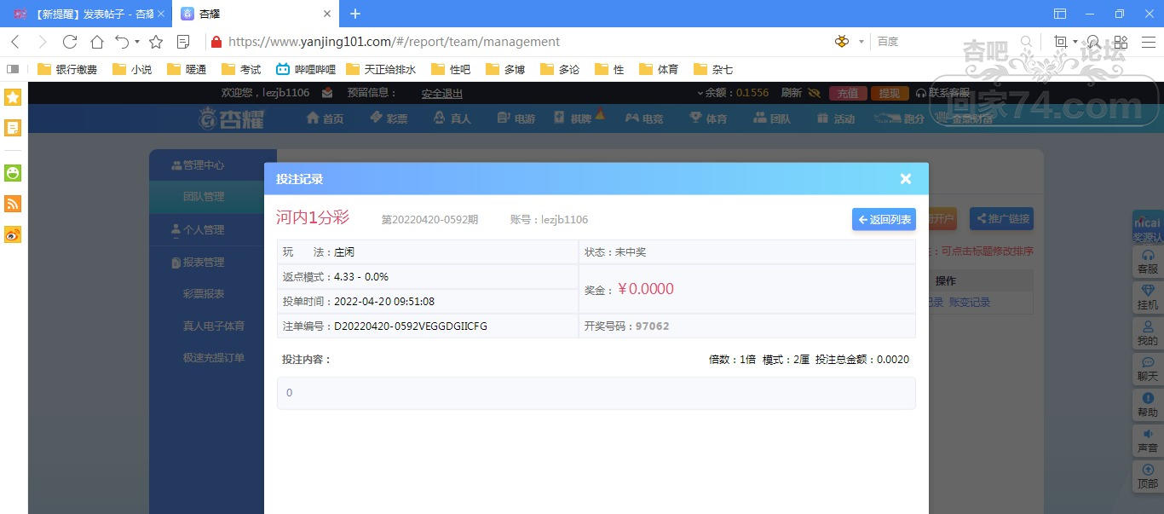Open 电游 in site navigation

coord(516,118)
